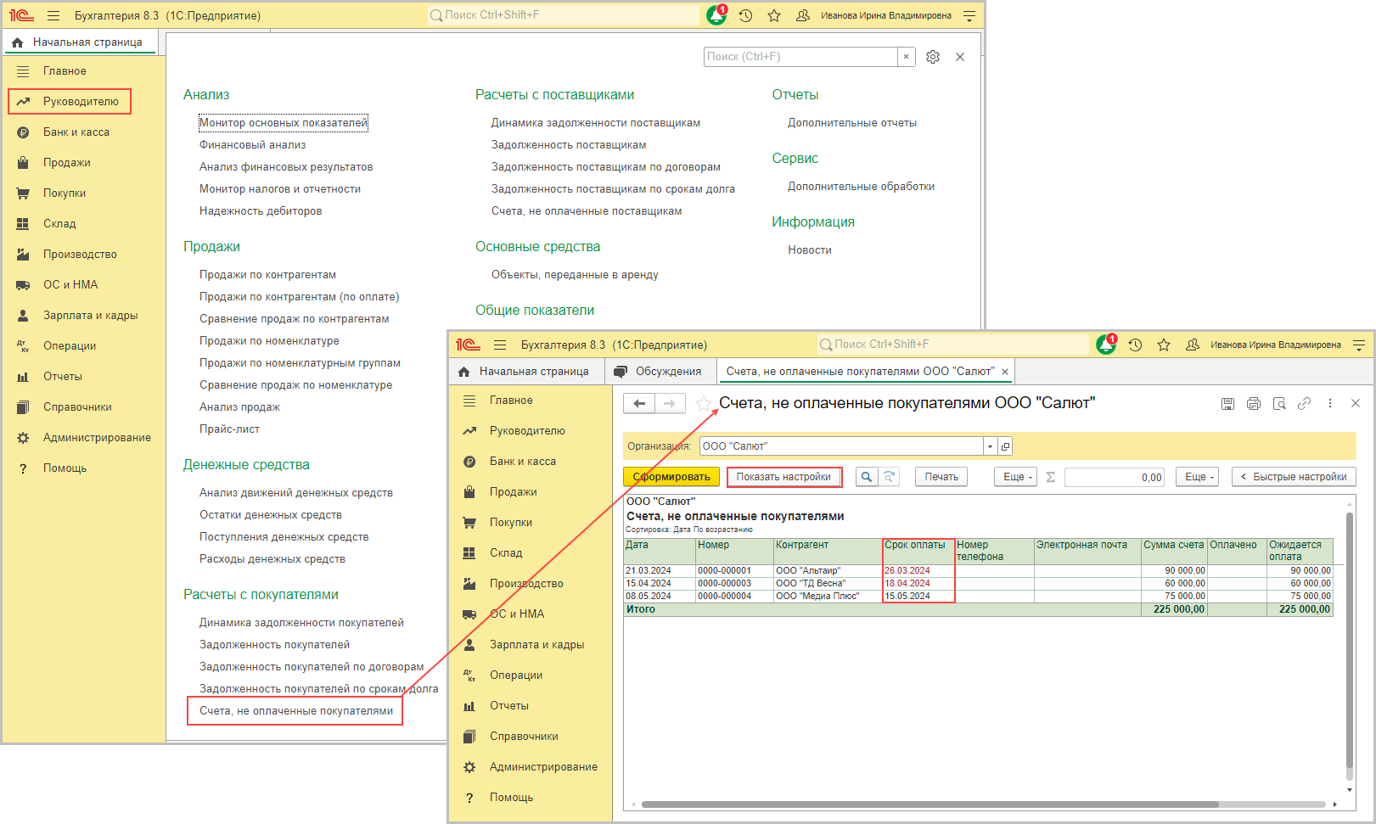Open the service menu lines icon in the front window

[1359, 345]
